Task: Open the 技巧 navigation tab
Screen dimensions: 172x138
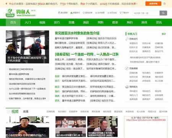Action: (x=57, y=22)
